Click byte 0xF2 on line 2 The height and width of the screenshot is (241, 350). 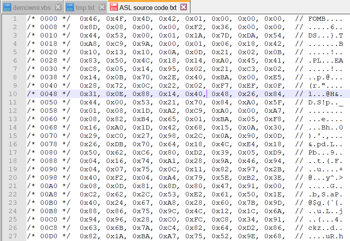[x=194, y=27]
